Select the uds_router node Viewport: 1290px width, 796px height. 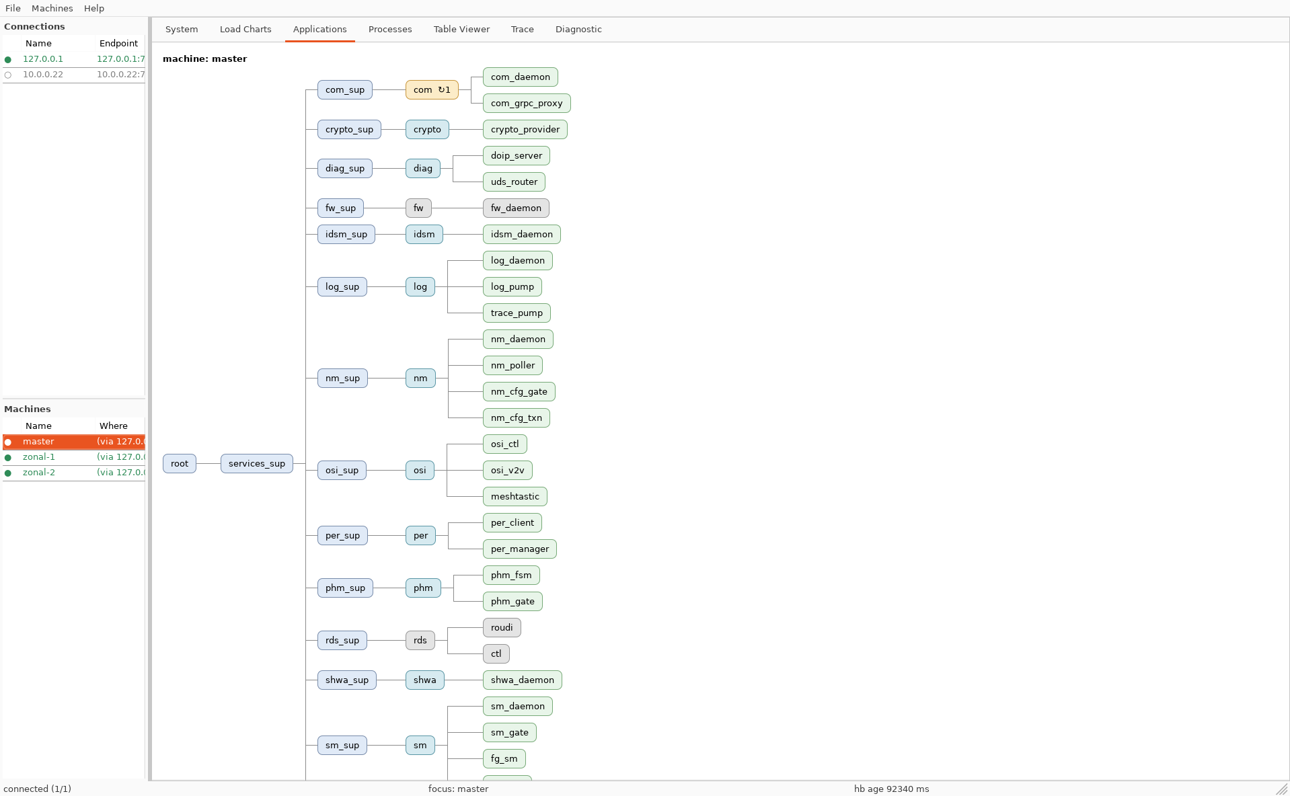[x=514, y=182]
